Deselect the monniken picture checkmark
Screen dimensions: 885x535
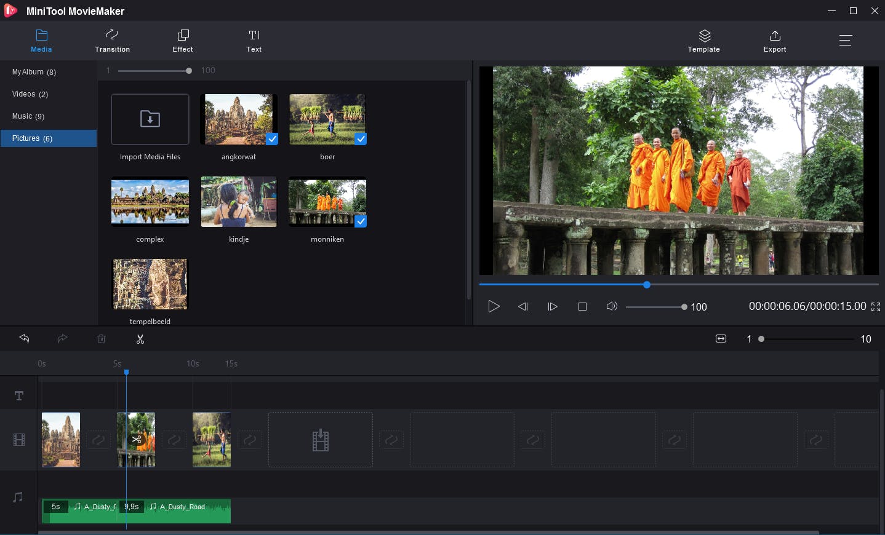pos(361,221)
